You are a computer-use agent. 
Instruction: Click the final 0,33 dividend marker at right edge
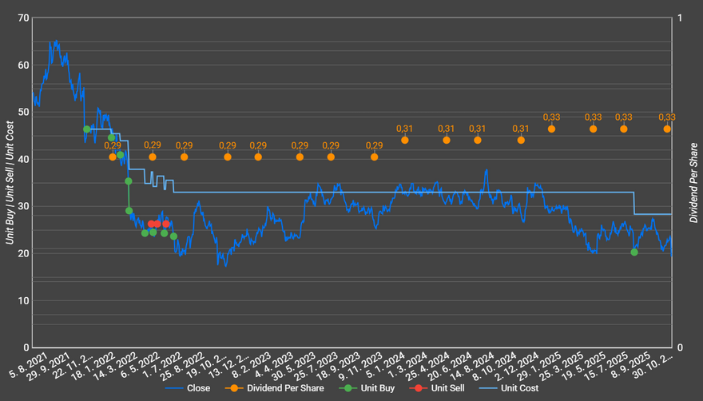[667, 129]
